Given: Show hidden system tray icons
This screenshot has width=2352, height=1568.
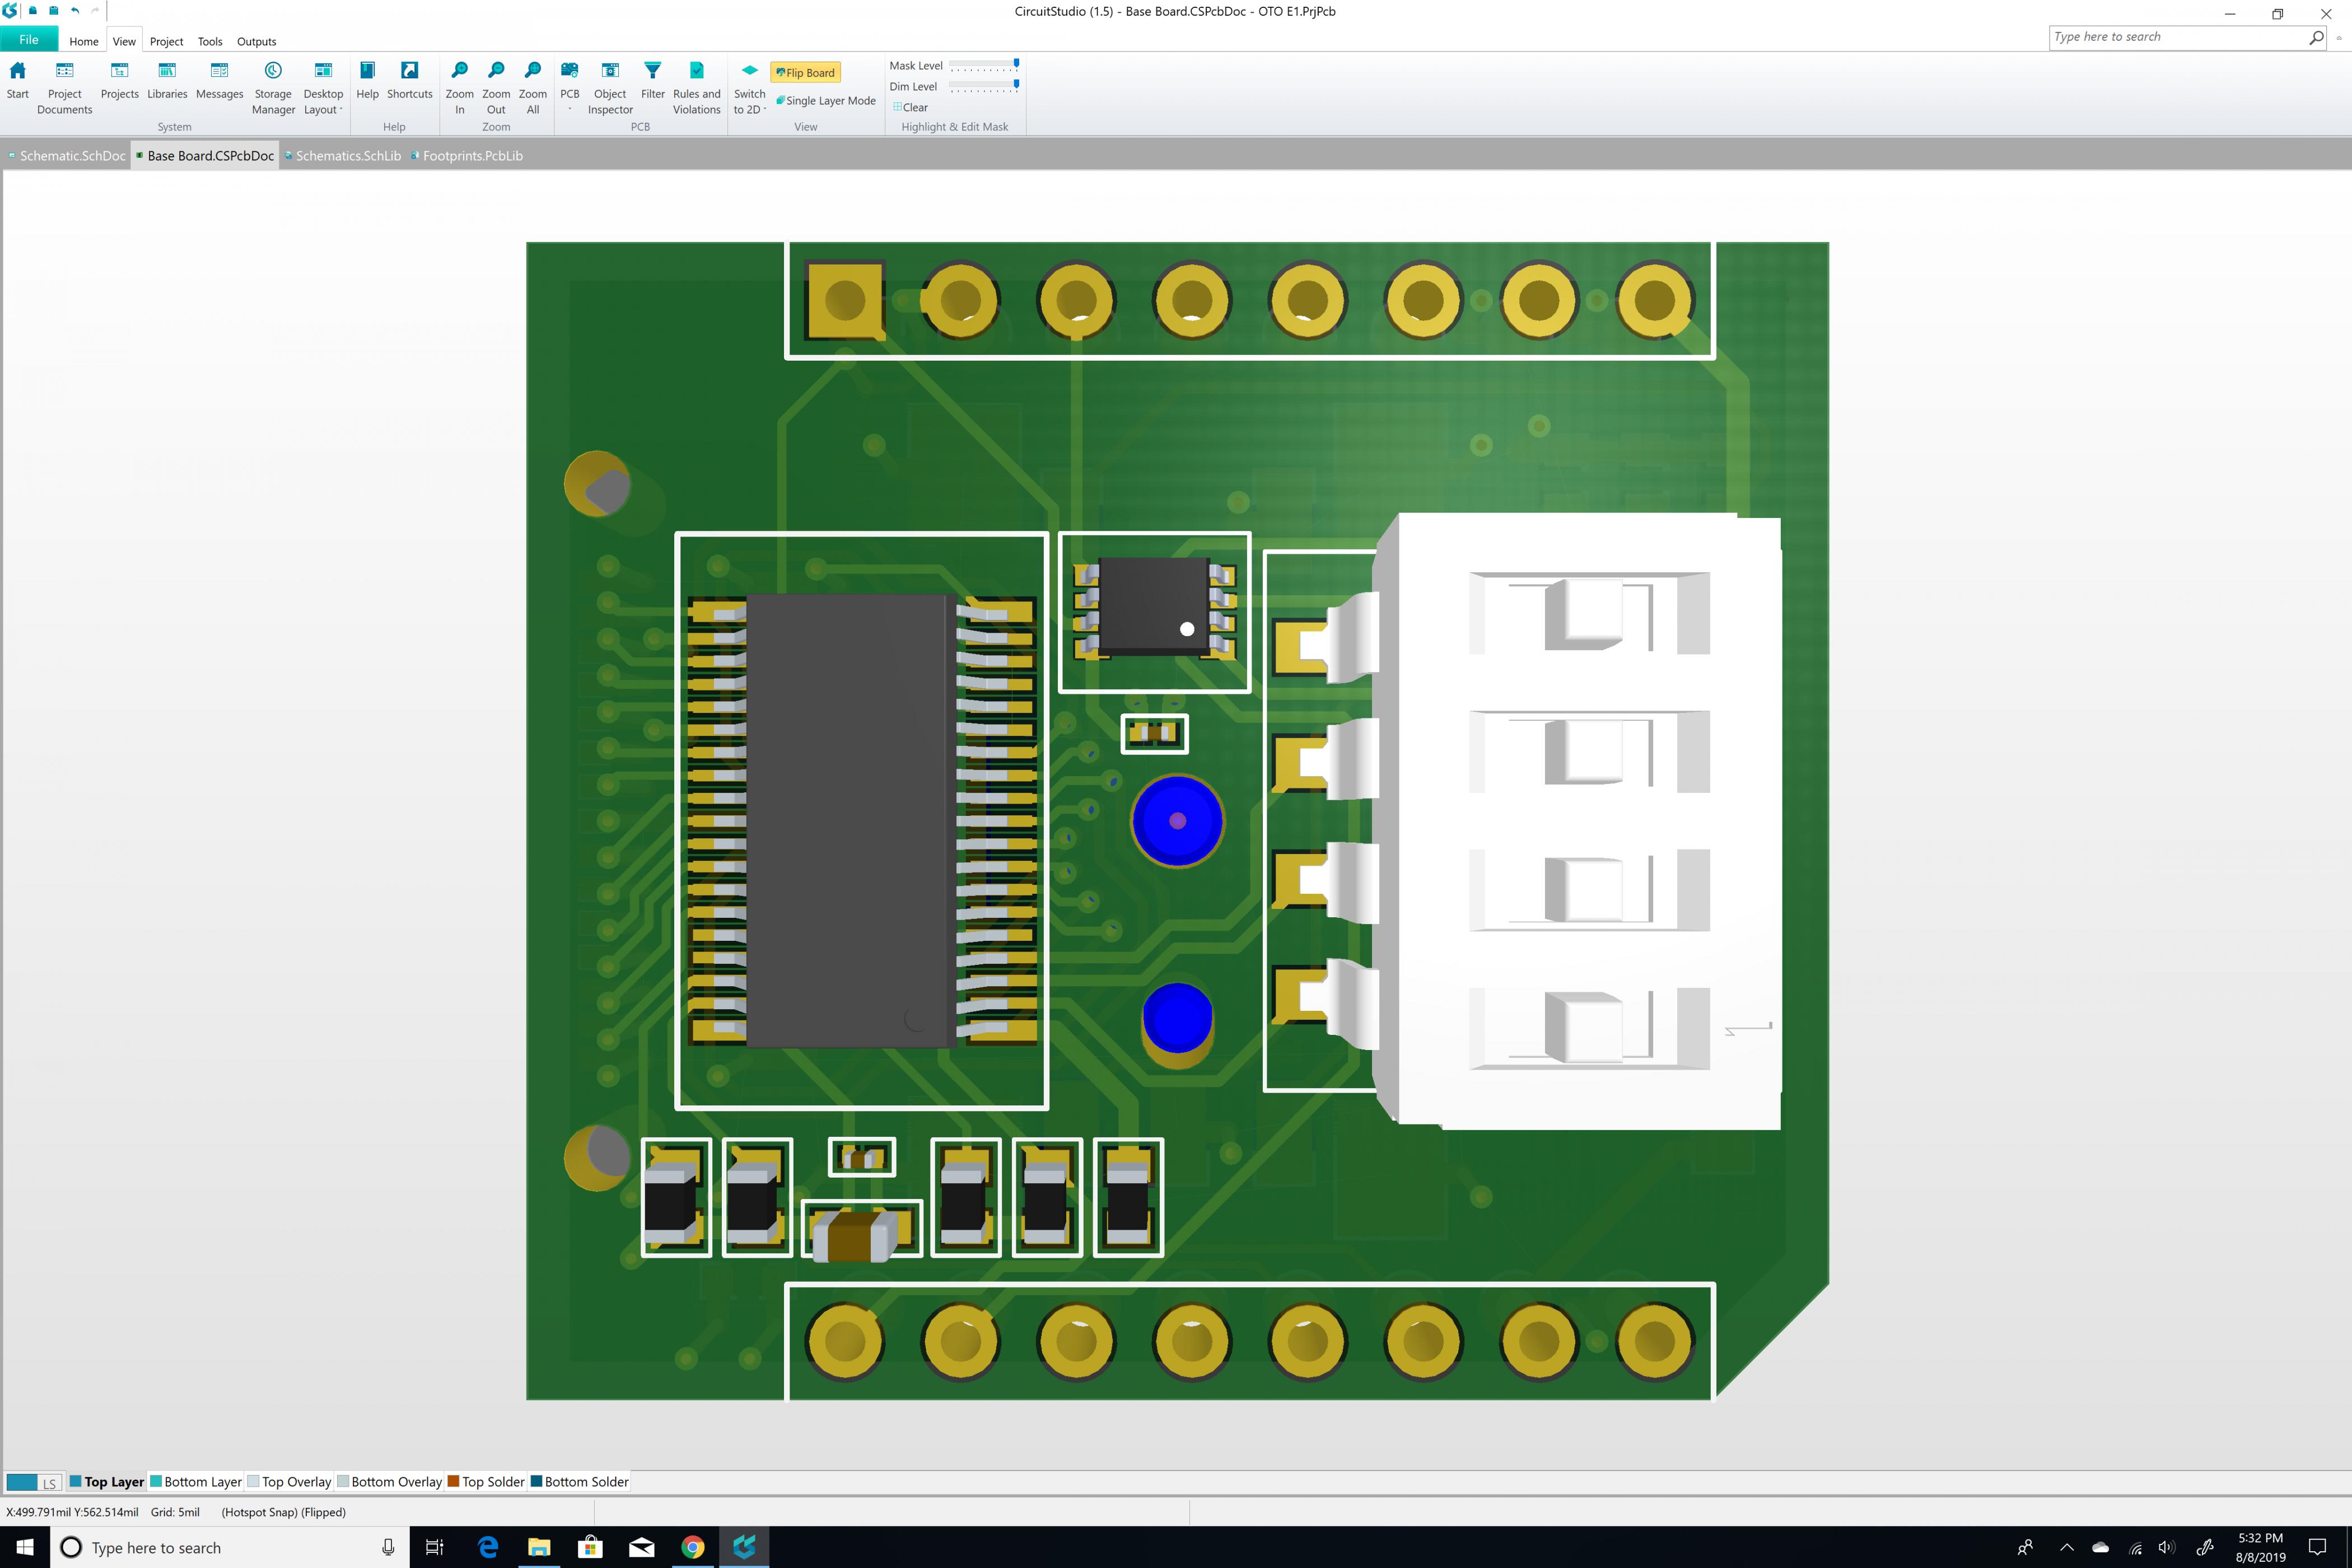Looking at the screenshot, I should [x=2067, y=1547].
